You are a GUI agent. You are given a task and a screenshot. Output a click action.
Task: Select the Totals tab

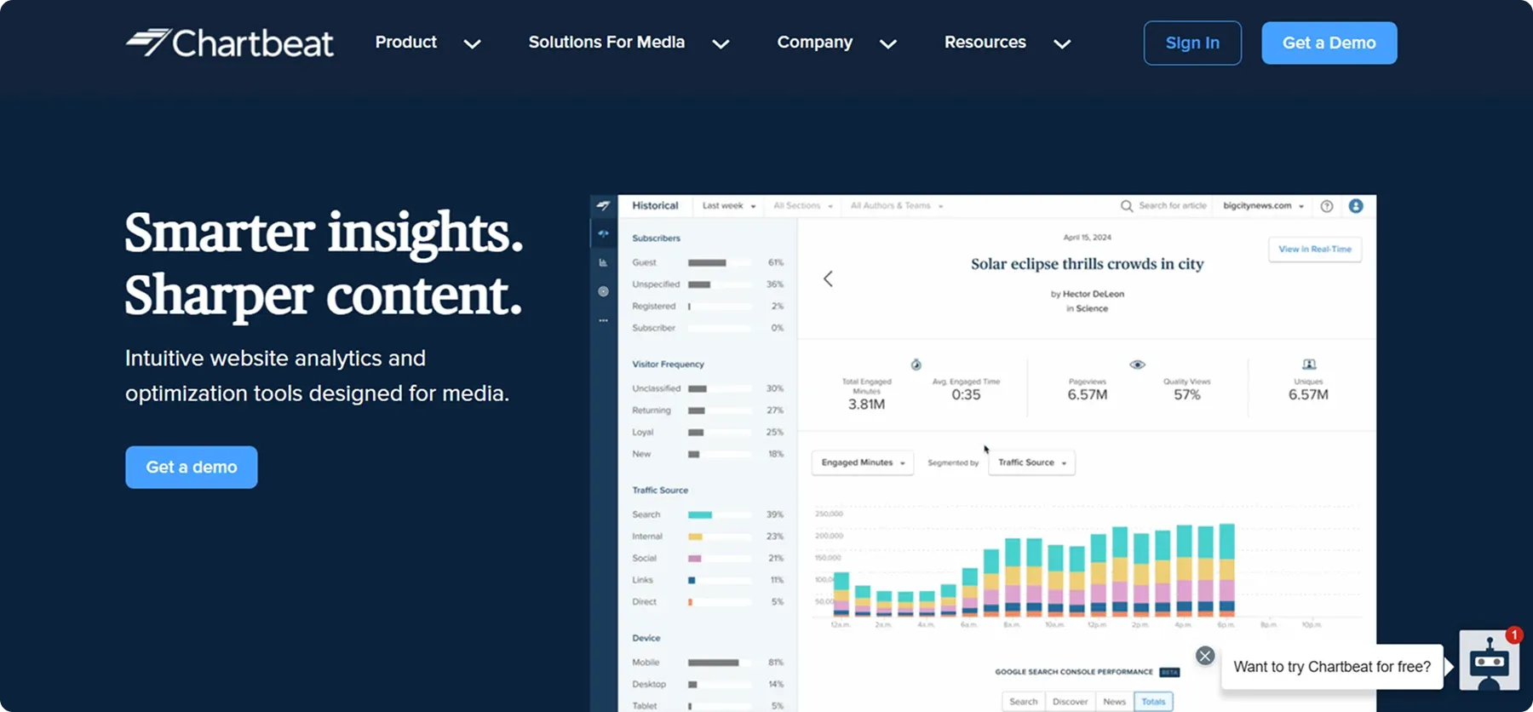pos(1153,702)
